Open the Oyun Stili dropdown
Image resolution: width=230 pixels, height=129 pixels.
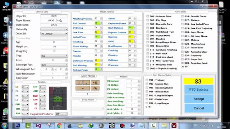(54, 34)
